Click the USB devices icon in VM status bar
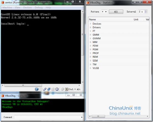This screenshot has height=122, width=153. [45, 89]
